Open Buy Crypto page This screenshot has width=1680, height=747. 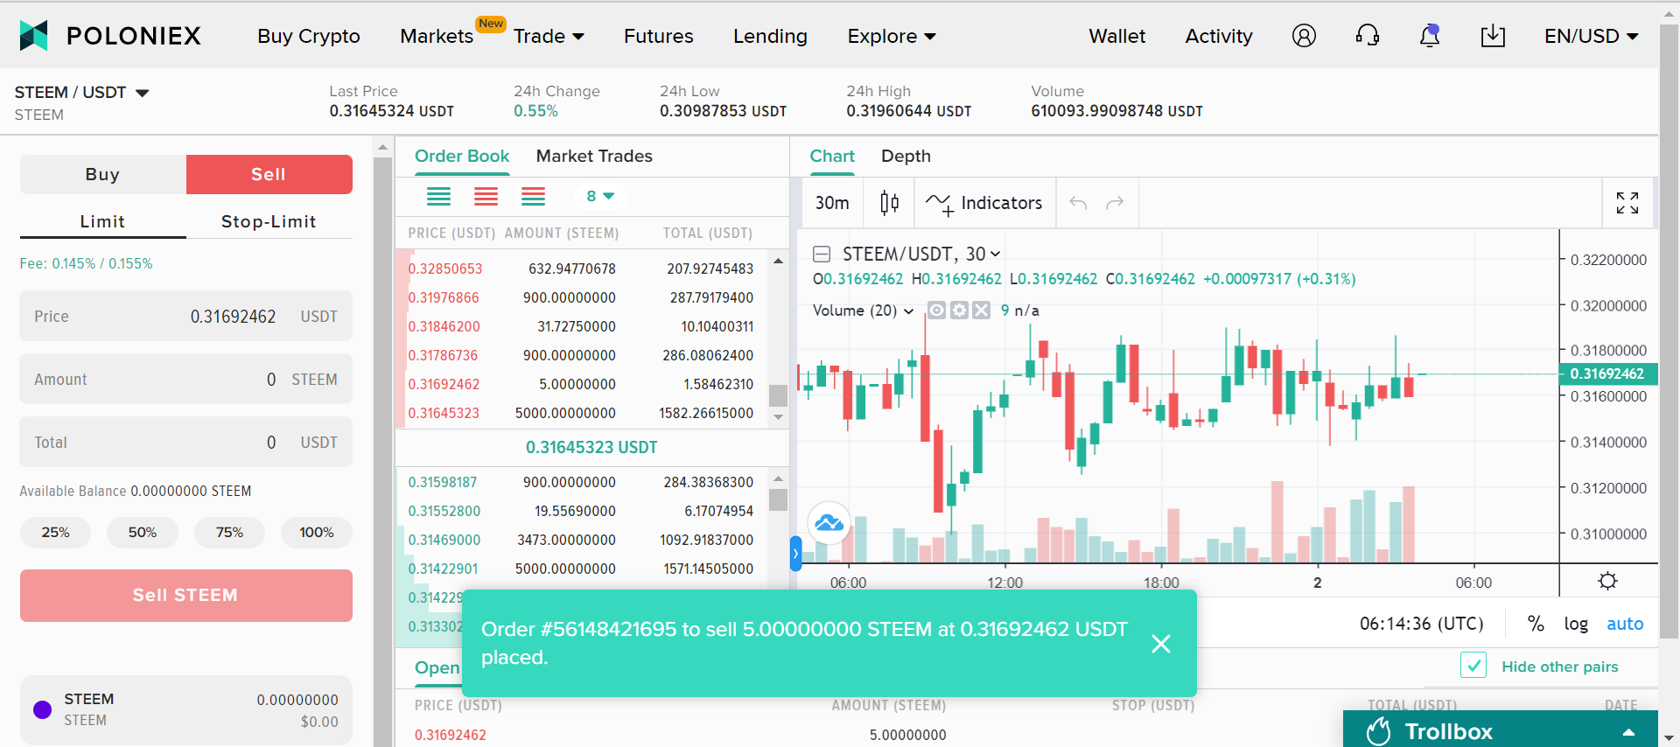point(309,36)
